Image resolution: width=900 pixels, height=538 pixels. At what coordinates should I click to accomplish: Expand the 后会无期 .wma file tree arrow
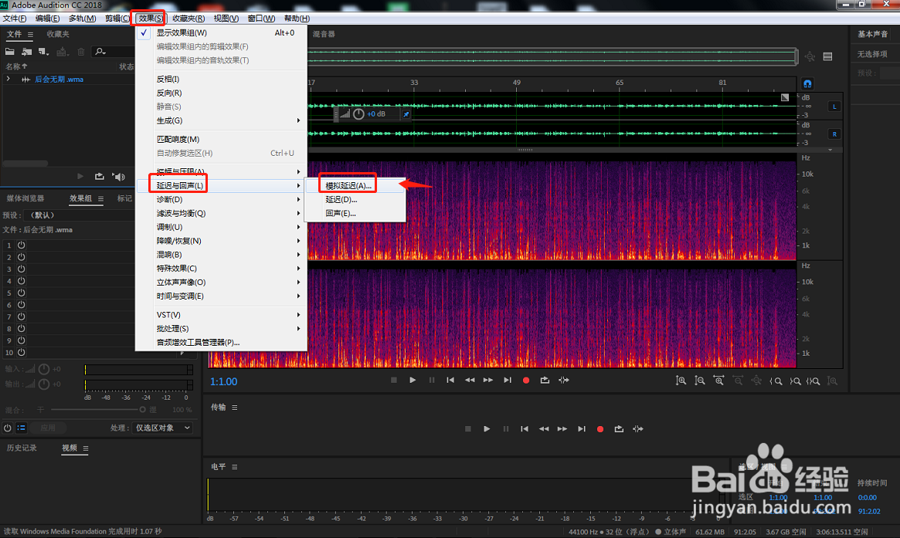pyautogui.click(x=8, y=80)
